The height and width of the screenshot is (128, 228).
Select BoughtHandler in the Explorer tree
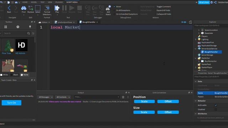(x=211, y=52)
